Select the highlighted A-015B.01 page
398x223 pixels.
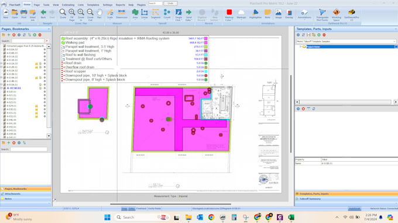coord(13,88)
